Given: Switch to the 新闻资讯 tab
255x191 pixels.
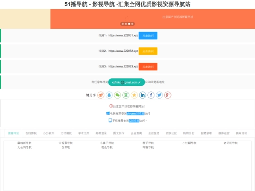Looking at the screenshot, I should [241, 133].
